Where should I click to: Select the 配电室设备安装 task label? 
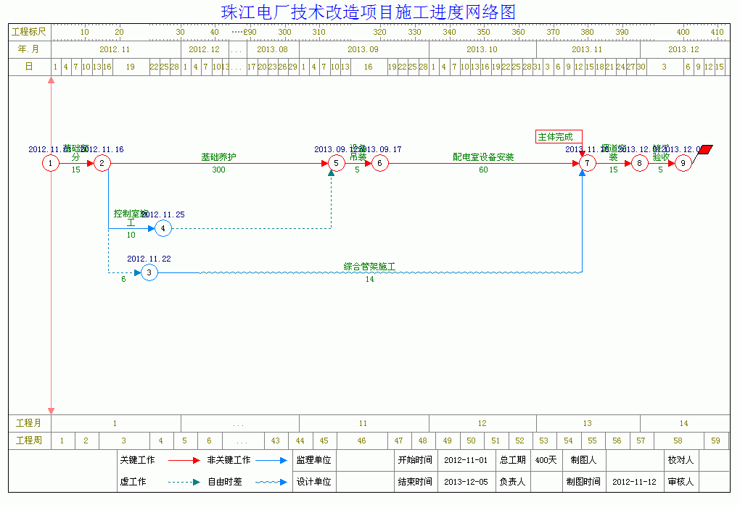pos(483,156)
